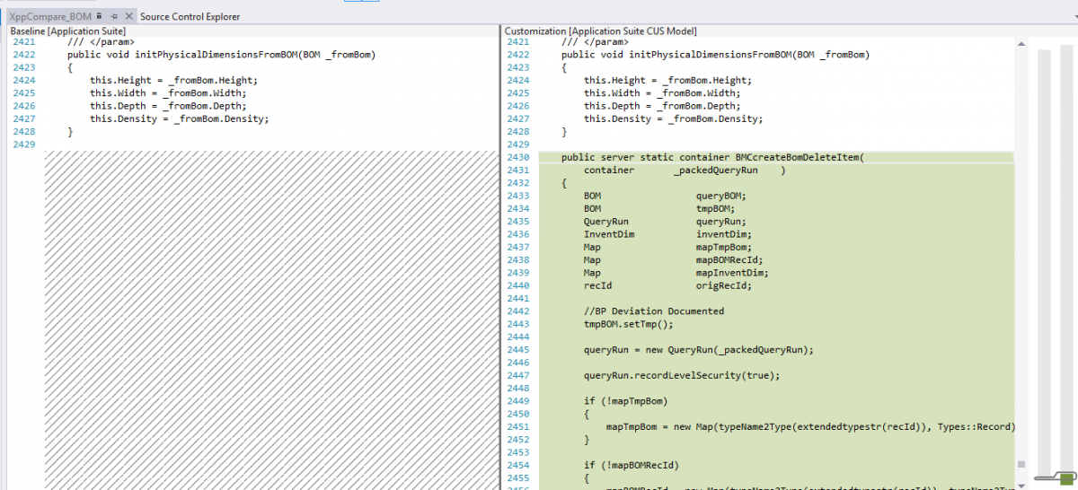This screenshot has height=490, width=1078.
Task: Click the BP Deviation Documented comment
Action: (653, 311)
